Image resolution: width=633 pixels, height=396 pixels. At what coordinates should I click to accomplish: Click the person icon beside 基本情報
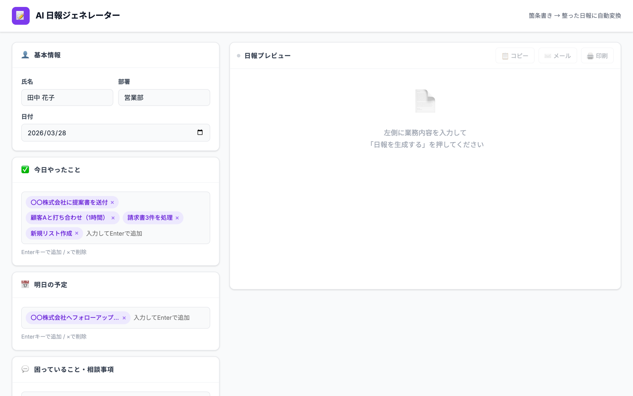25,55
